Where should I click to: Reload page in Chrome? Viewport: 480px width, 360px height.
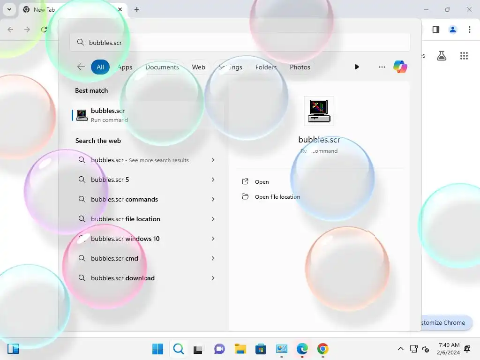click(44, 30)
